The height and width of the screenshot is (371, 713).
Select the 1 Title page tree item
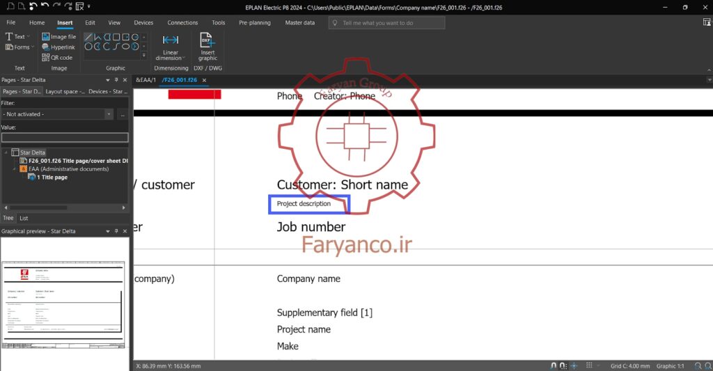pyautogui.click(x=48, y=177)
